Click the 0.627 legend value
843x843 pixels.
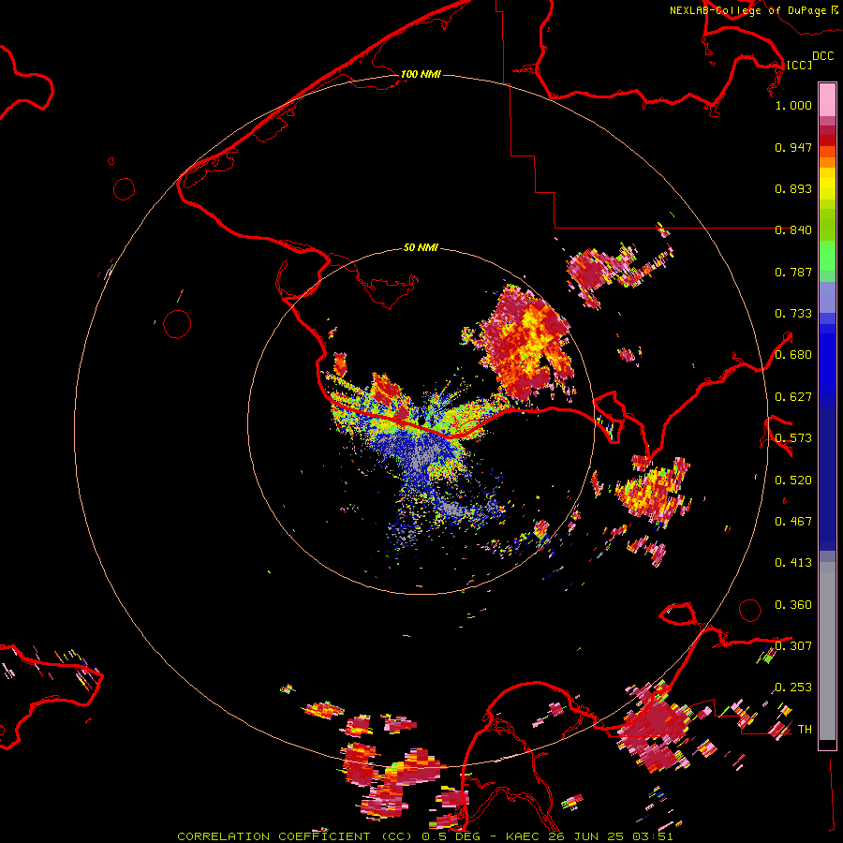(x=793, y=397)
